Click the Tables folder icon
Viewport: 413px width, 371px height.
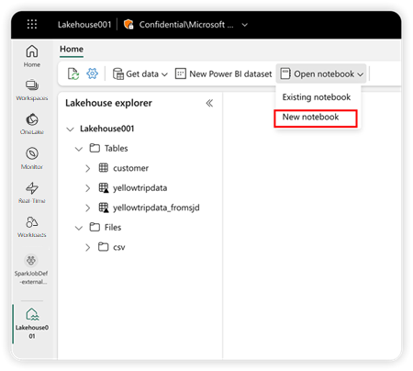point(95,148)
